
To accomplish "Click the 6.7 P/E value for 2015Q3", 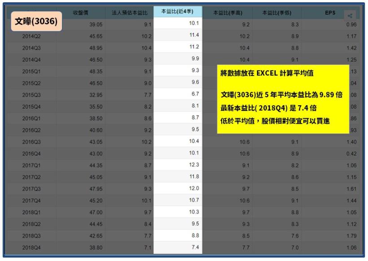I will (195, 94).
